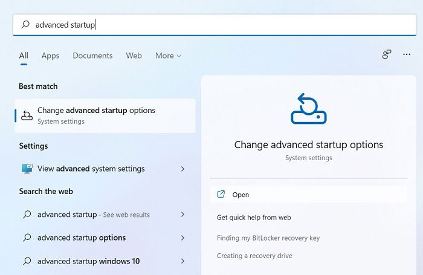The width and height of the screenshot is (423, 275).
Task: Switch to the Web tab
Action: [134, 56]
